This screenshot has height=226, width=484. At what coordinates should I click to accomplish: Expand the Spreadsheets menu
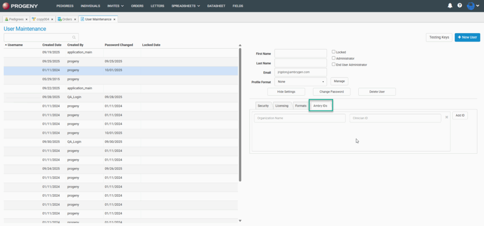185,6
